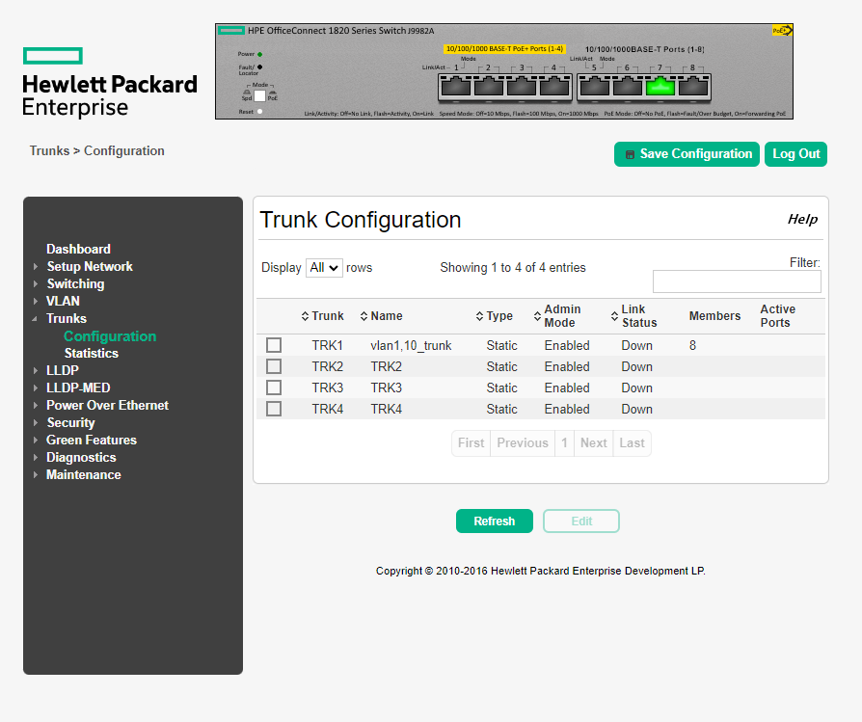The image size is (862, 722).
Task: Click port 4 on the switch image
Action: (x=554, y=86)
